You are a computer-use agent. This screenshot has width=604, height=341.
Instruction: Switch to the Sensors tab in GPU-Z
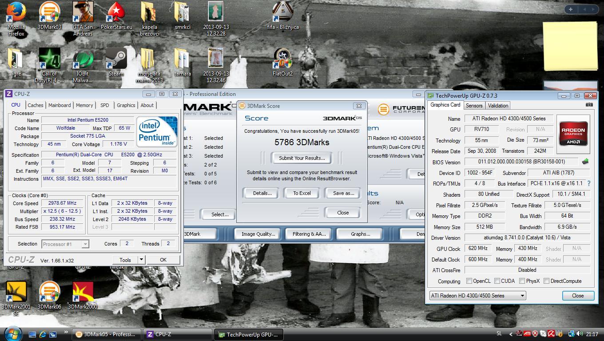(474, 106)
